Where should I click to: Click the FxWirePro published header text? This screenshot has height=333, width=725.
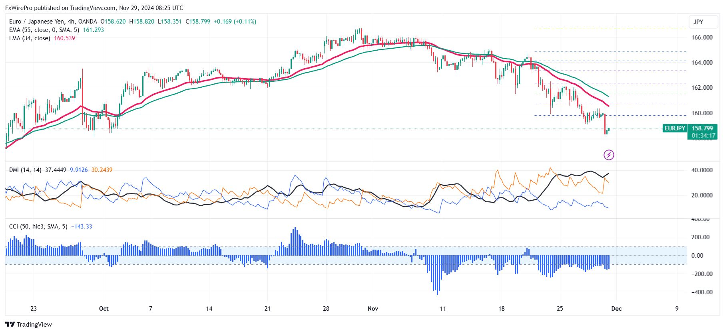[x=94, y=8]
